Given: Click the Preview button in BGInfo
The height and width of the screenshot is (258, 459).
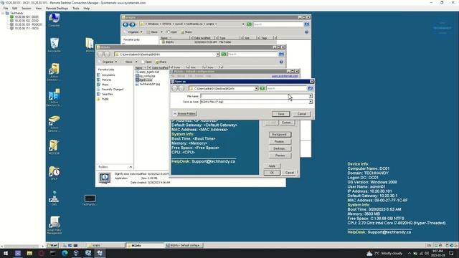Looking at the screenshot, I should [x=280, y=156].
